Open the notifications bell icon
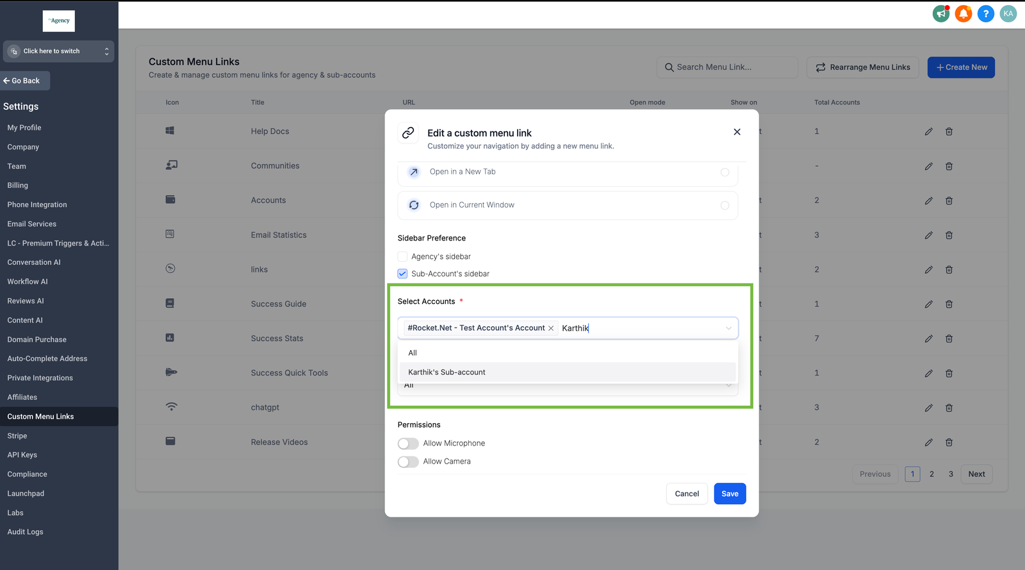Viewport: 1025px width, 570px height. 963,13
